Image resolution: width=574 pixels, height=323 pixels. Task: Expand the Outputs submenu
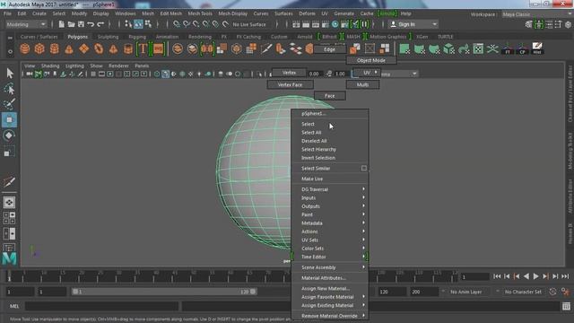[330, 206]
